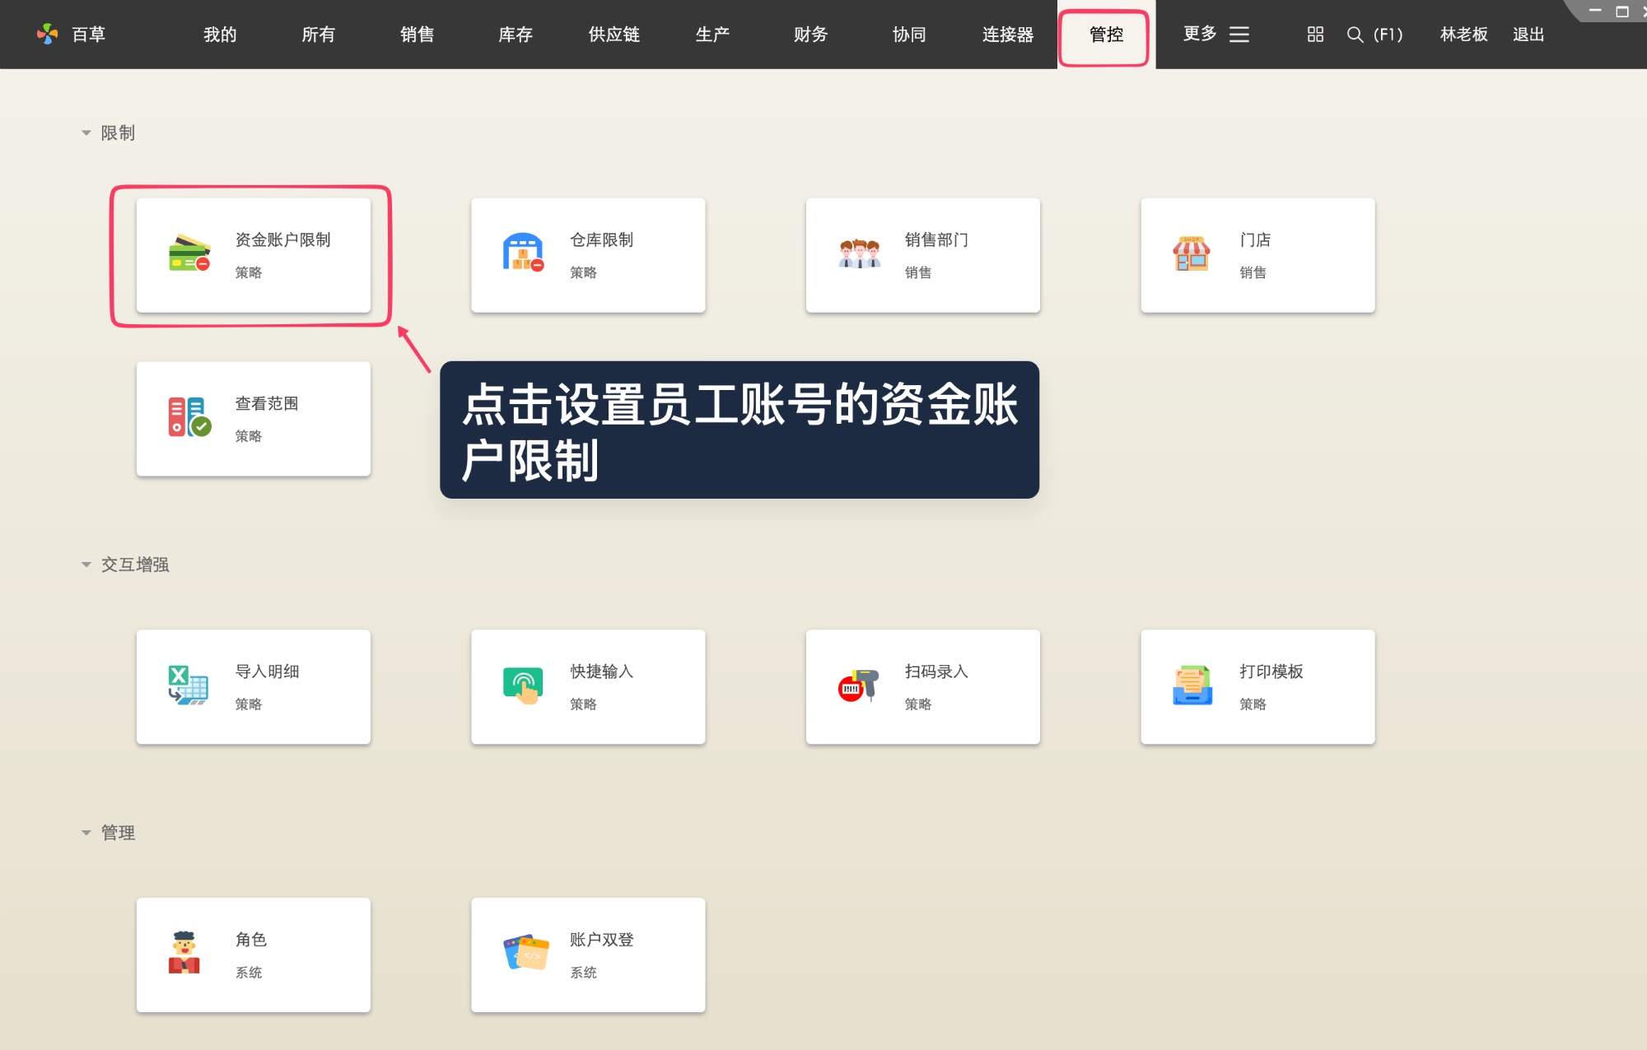Collapse the 管理 section
This screenshot has width=1647, height=1050.
click(85, 832)
